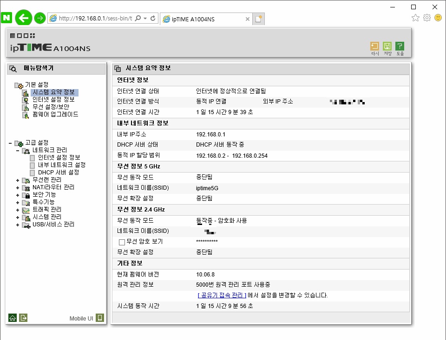Collapse the 네트워크 관리 tree node
The image size is (446, 340).
point(18,151)
